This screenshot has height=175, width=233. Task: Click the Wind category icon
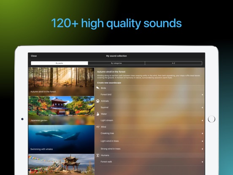(x=98, y=127)
